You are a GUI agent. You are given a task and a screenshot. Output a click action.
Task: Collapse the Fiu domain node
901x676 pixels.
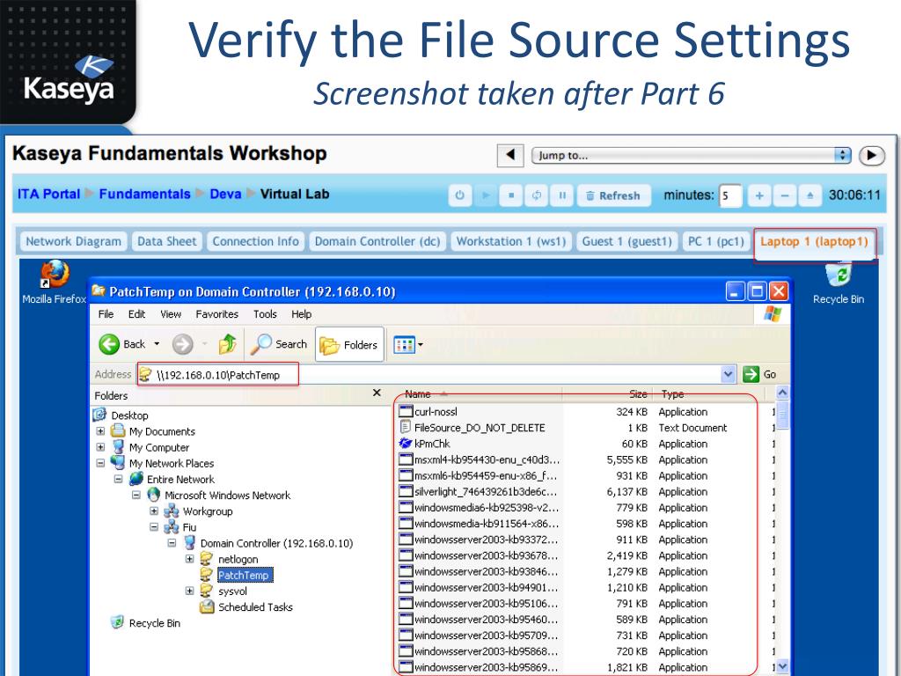coord(154,527)
